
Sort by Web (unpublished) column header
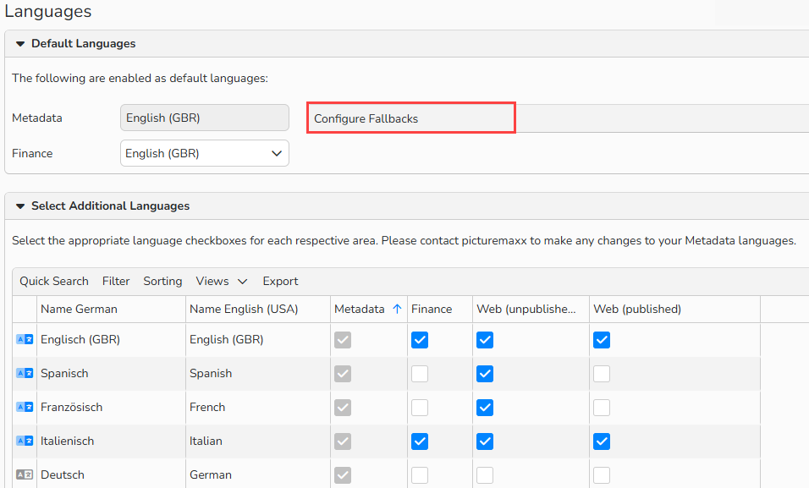[531, 309]
